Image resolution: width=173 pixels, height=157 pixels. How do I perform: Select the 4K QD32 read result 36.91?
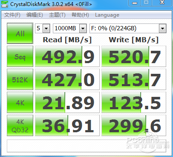[x=67, y=125]
